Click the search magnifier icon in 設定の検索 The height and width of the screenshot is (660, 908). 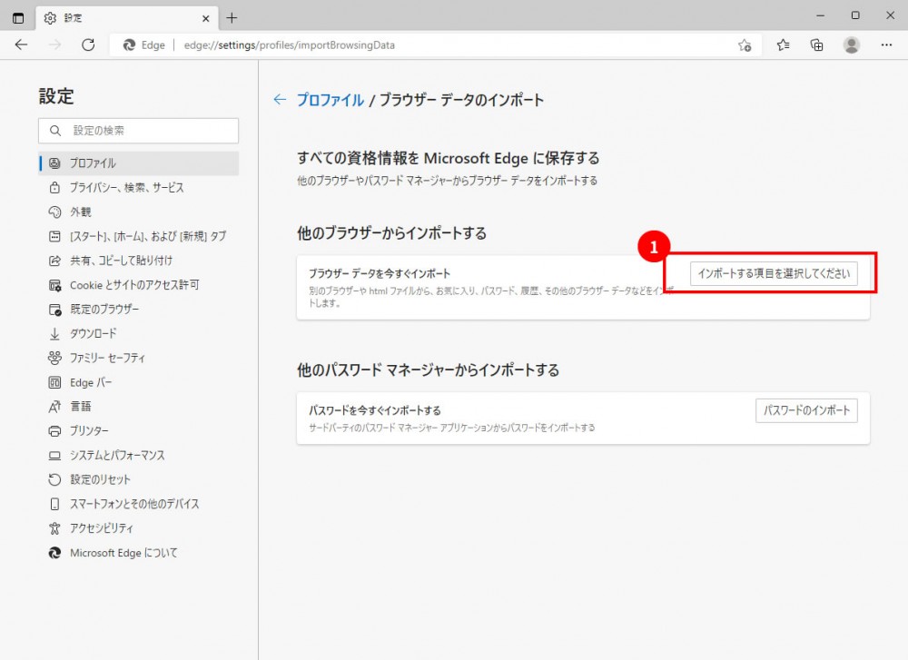(55, 131)
